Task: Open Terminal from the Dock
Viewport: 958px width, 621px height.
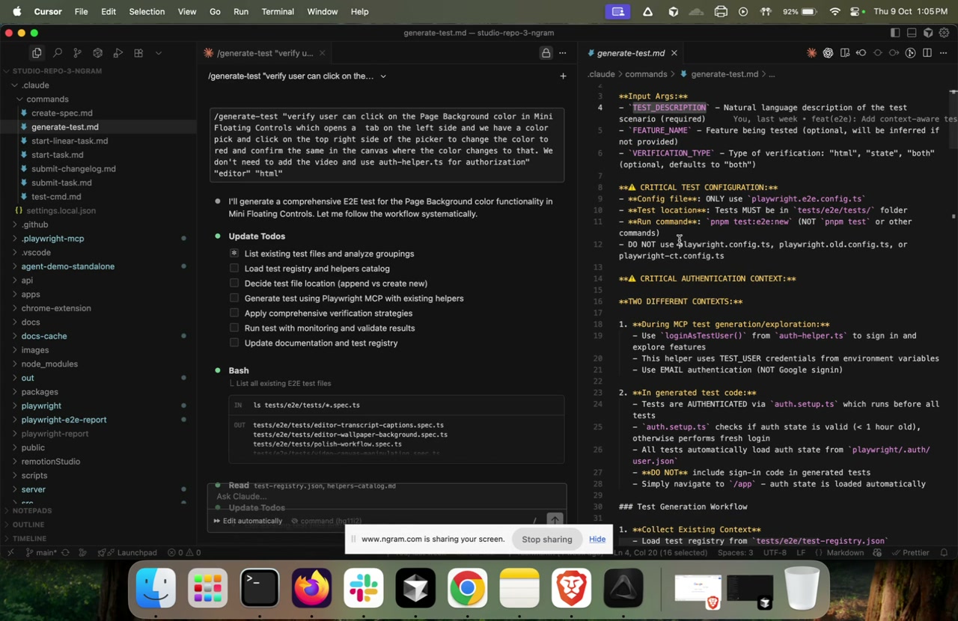Action: pyautogui.click(x=260, y=587)
